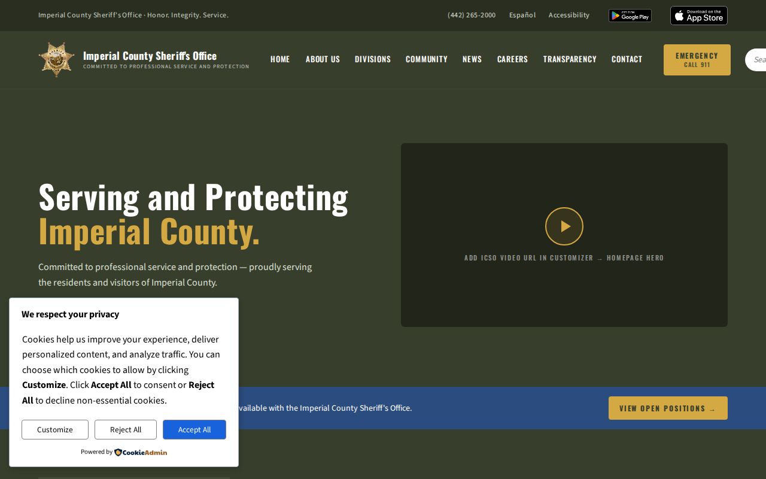Play the homepage hero video
Screen dimensions: 766x479
[x=564, y=226]
